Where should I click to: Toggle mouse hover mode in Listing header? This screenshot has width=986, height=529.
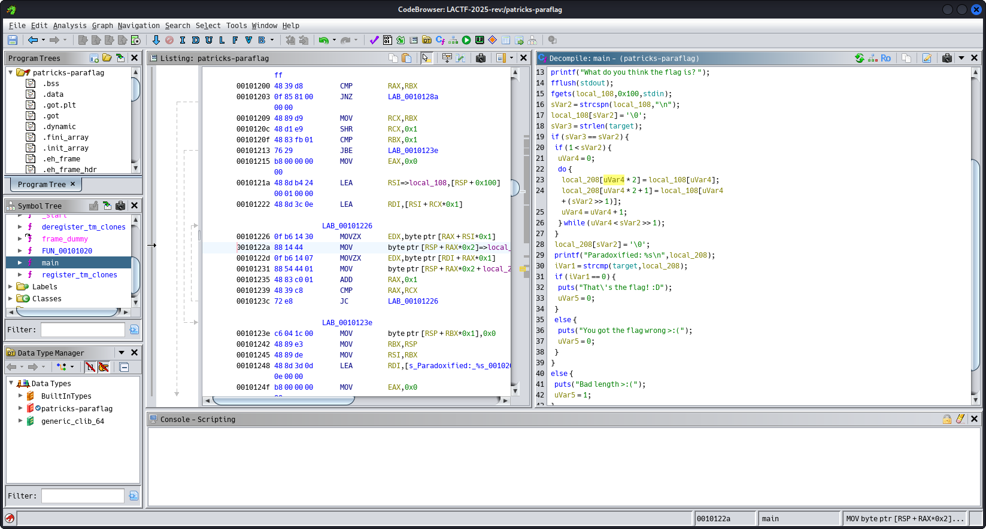click(x=426, y=58)
